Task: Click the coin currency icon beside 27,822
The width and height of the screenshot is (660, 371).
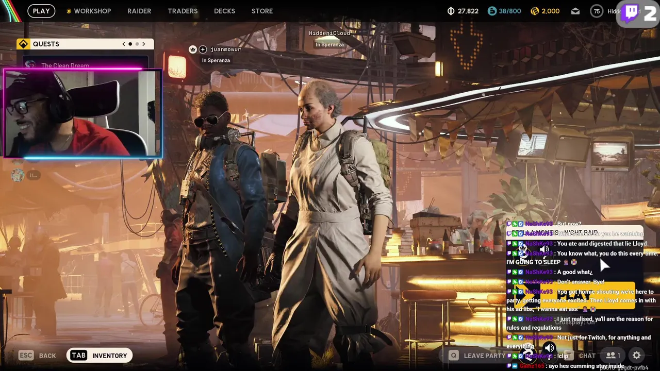Action: coord(451,11)
